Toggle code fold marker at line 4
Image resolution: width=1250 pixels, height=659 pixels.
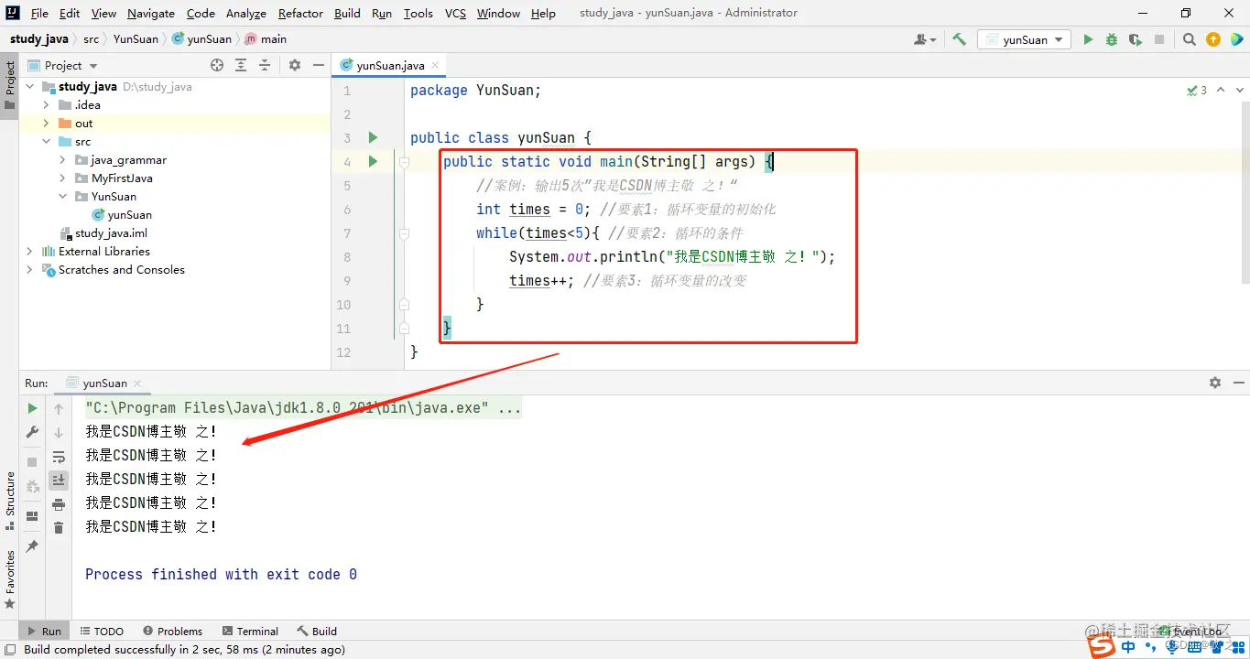tap(404, 162)
